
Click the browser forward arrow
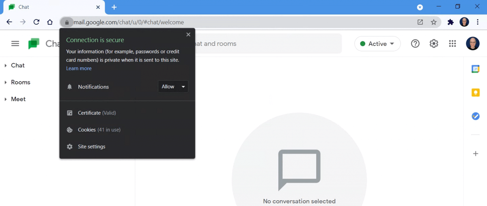(23, 22)
